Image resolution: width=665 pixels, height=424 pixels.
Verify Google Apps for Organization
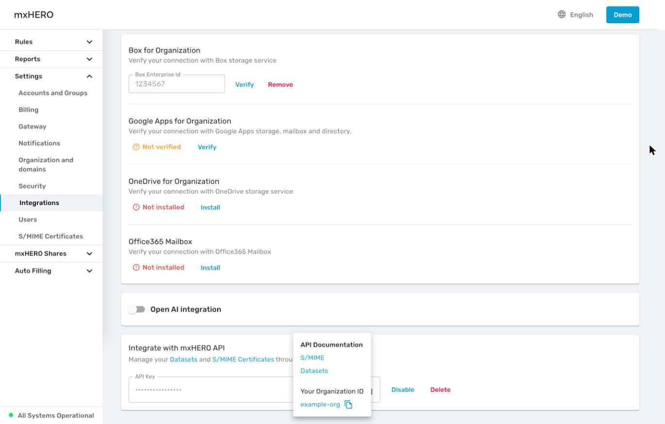tap(207, 147)
